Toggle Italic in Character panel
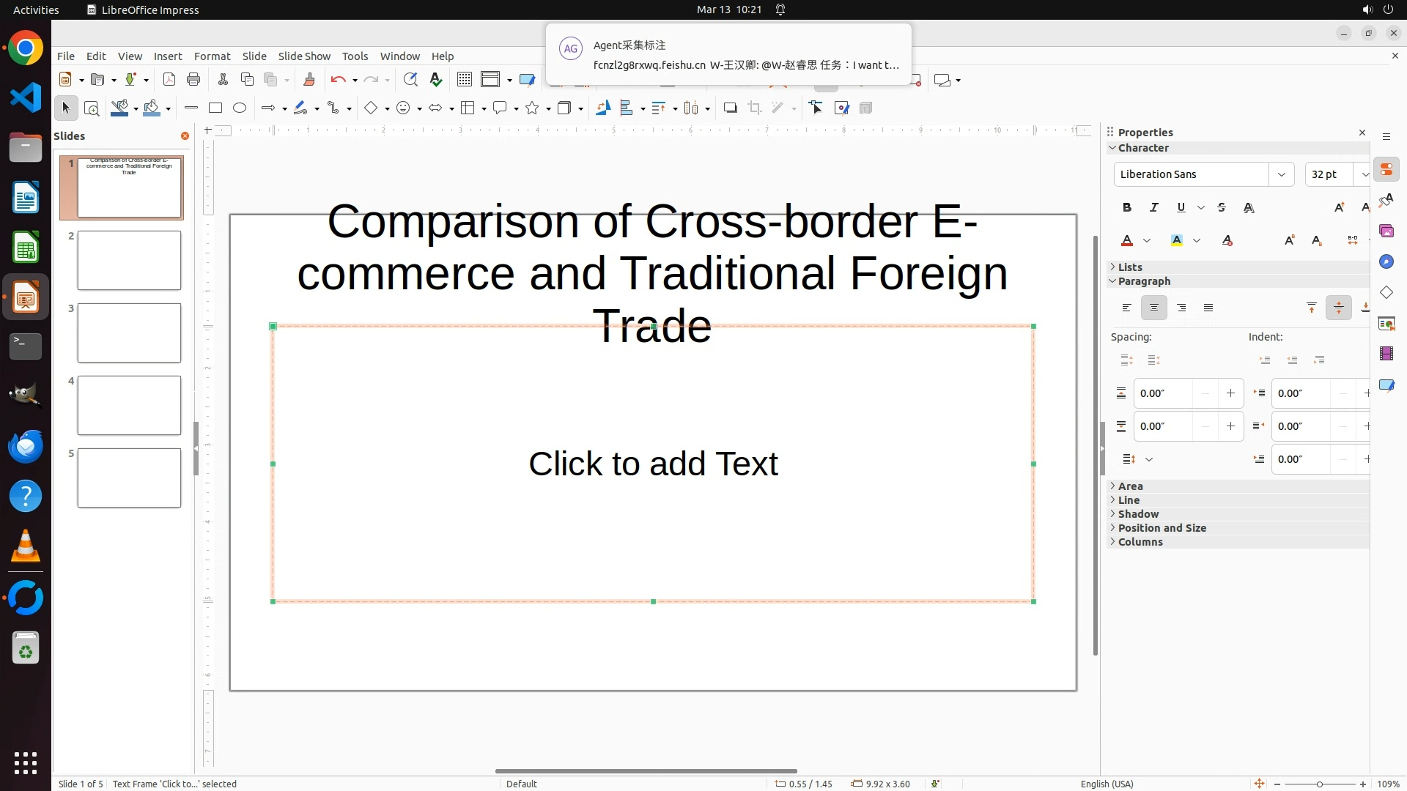 point(1154,207)
